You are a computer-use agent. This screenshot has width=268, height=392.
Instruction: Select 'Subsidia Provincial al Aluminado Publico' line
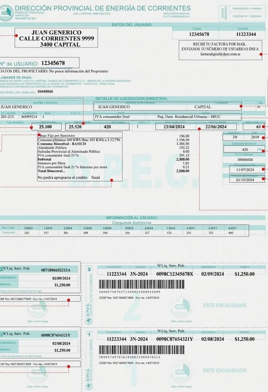pos(69,152)
